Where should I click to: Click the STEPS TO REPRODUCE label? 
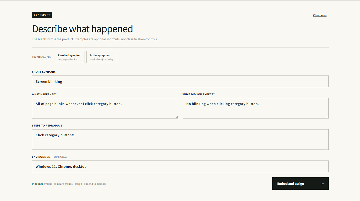(x=47, y=126)
